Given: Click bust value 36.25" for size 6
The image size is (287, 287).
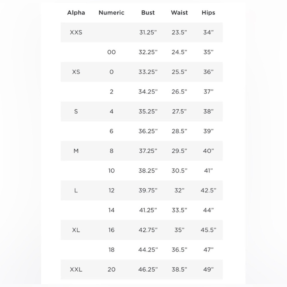Looking at the screenshot, I should [x=148, y=131].
